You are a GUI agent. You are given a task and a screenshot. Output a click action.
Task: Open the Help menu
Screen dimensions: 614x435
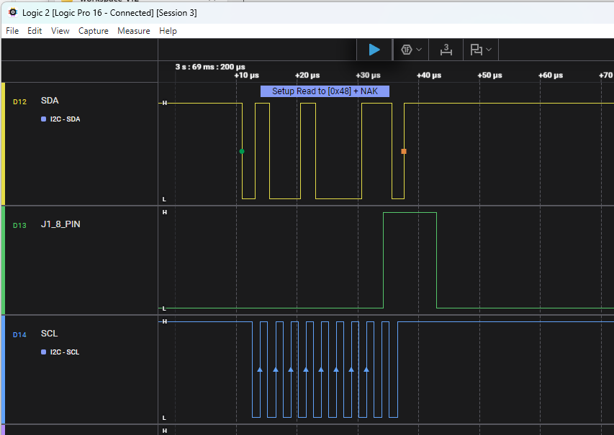(168, 31)
